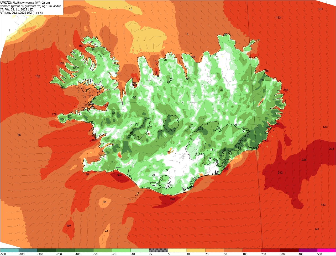Click the value 155 west of Westfjords
The image size is (336, 256).
[x=62, y=64]
